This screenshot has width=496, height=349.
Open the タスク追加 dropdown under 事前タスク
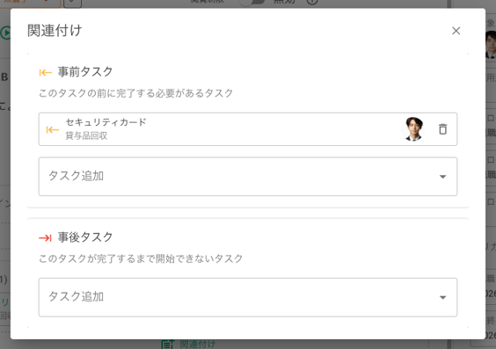click(248, 177)
